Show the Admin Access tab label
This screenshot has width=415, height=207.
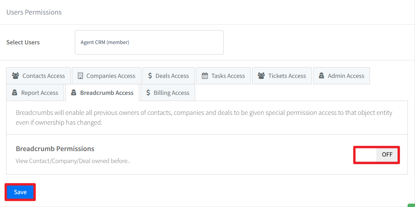346,76
